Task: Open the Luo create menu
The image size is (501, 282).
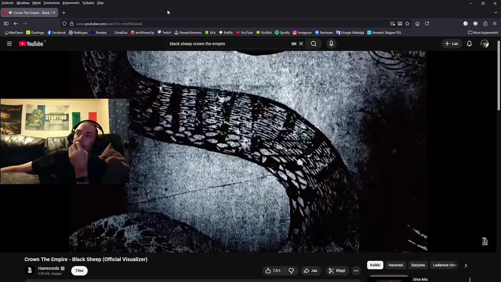Action: pyautogui.click(x=451, y=44)
